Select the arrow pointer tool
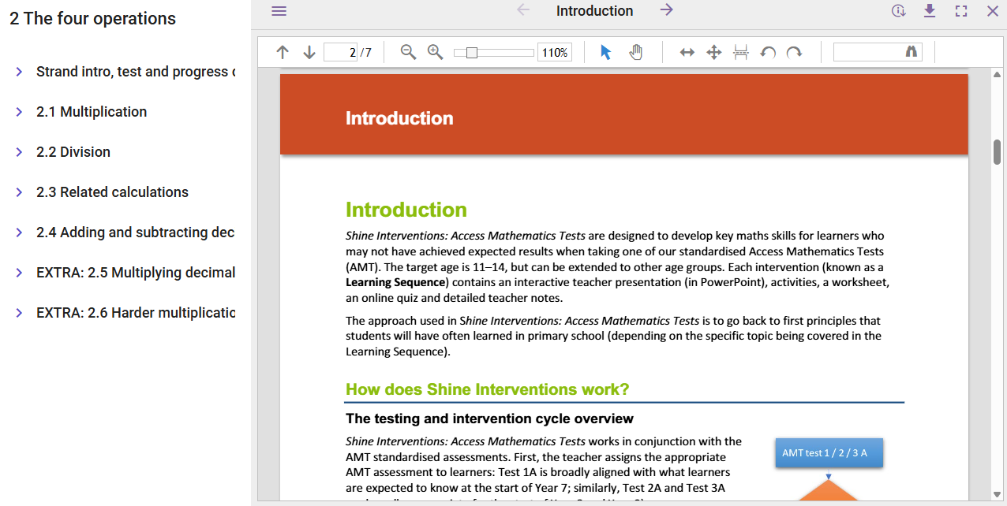This screenshot has width=1007, height=506. coord(606,53)
